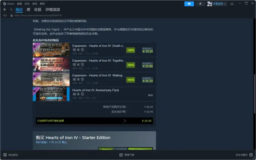Click the forward navigation arrow

click(11, 10)
